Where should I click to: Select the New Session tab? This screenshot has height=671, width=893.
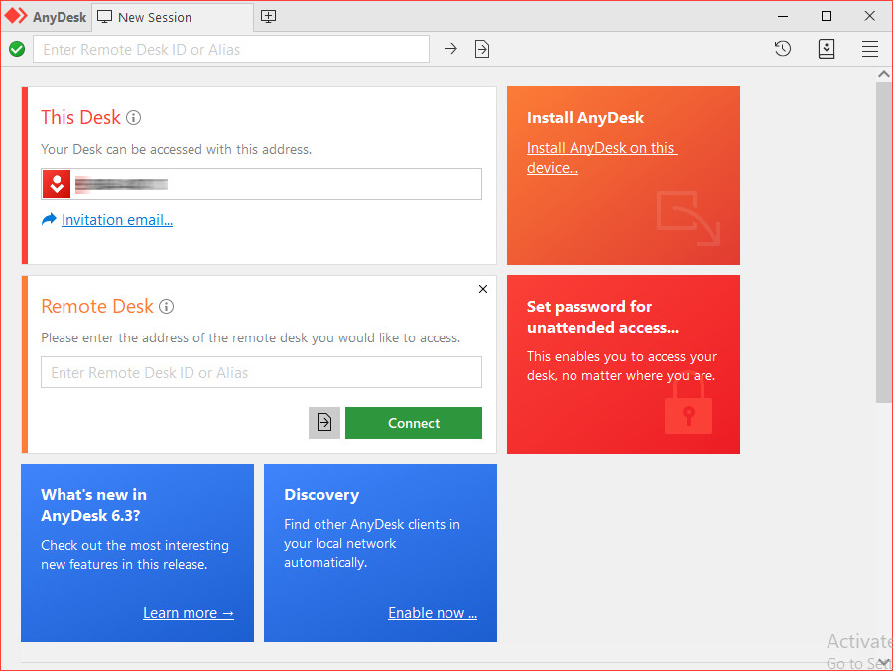(x=172, y=17)
